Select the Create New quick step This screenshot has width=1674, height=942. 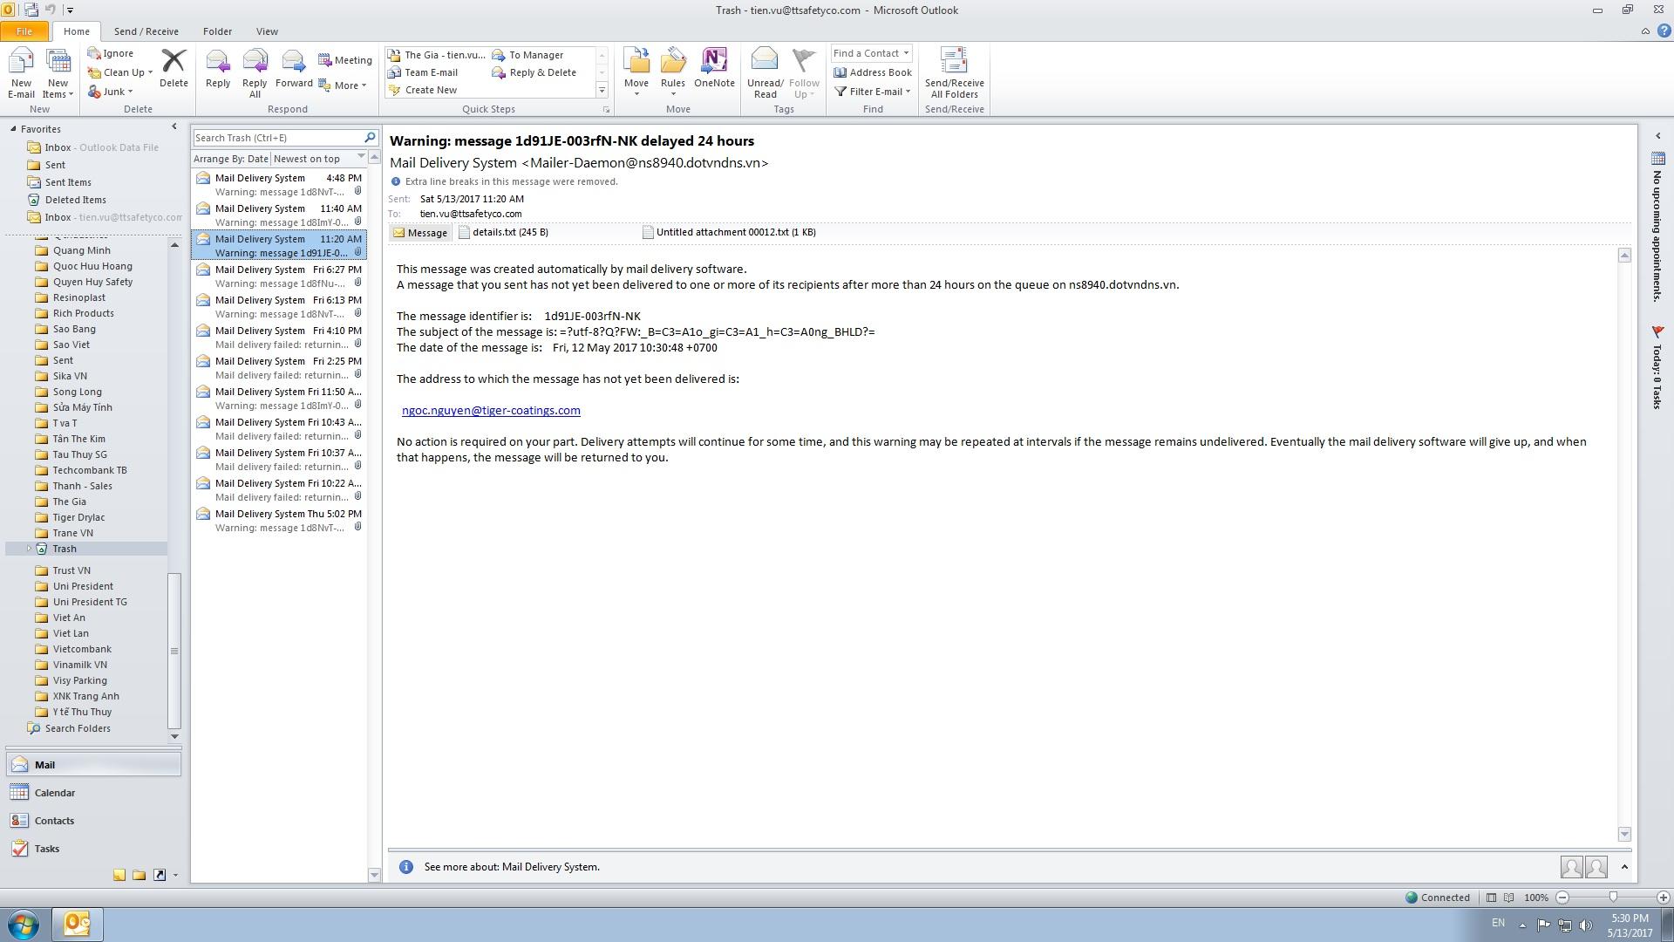coord(423,90)
